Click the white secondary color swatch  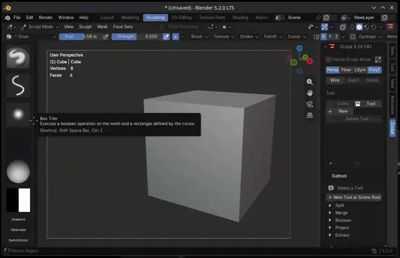(x=24, y=200)
